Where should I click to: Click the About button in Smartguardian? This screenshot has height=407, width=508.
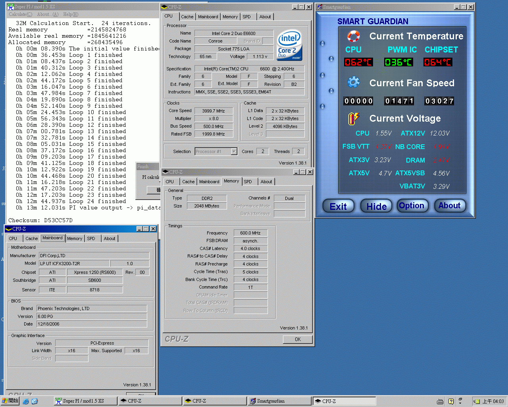(450, 205)
